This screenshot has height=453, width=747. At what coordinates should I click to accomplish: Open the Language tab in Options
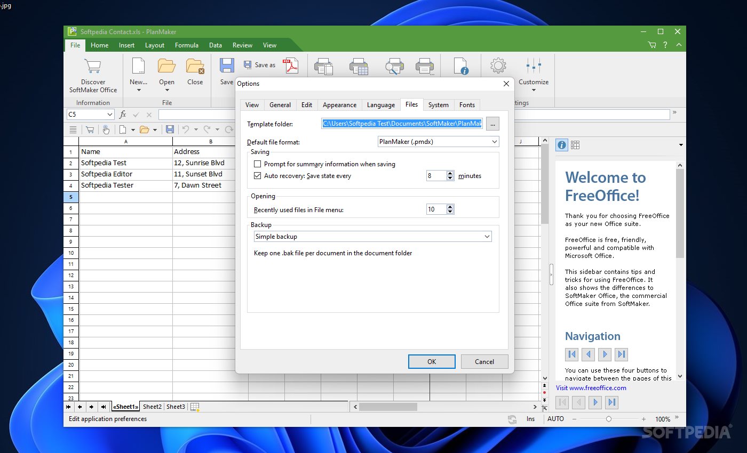point(381,105)
